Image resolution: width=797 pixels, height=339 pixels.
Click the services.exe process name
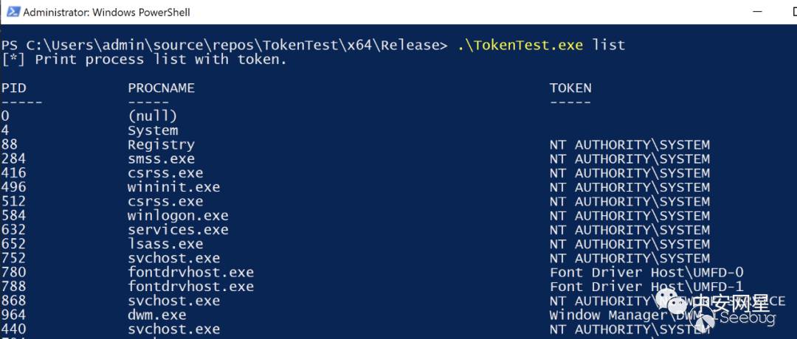pyautogui.click(x=178, y=230)
